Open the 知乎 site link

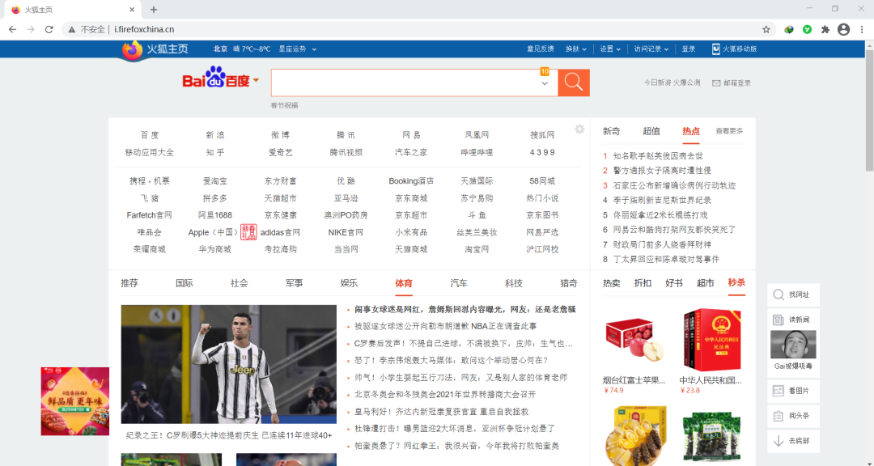[x=215, y=152]
